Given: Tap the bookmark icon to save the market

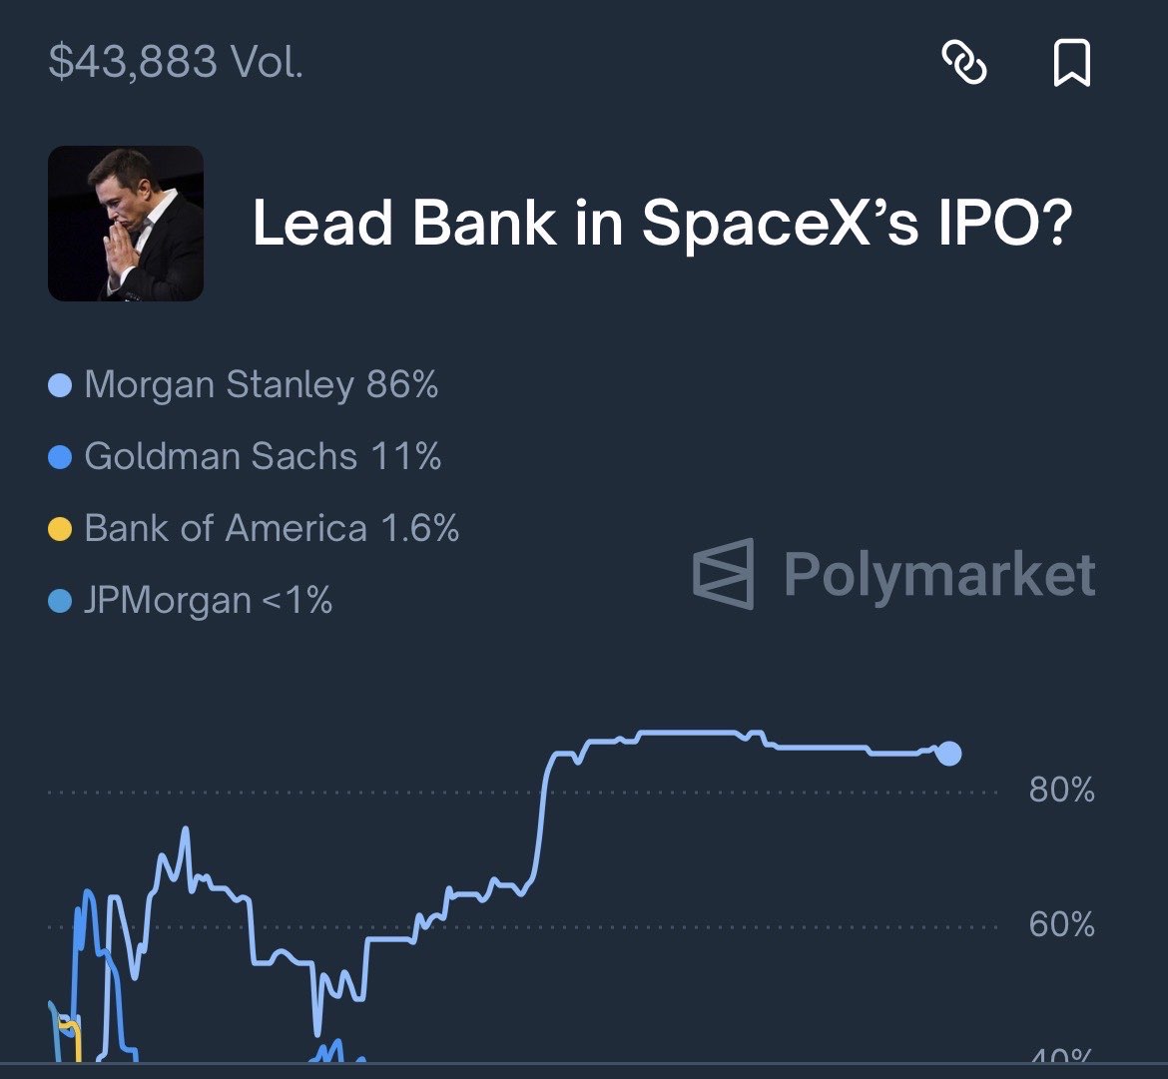Looking at the screenshot, I should pyautogui.click(x=1073, y=63).
